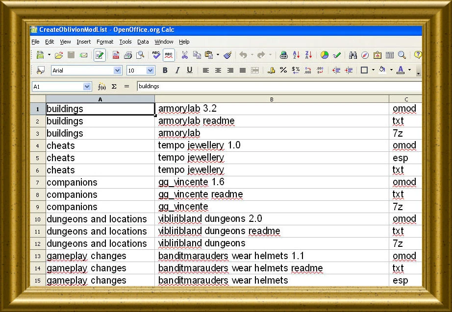Decrease cell indent
Viewport: 452px width, 312px height.
click(x=336, y=71)
